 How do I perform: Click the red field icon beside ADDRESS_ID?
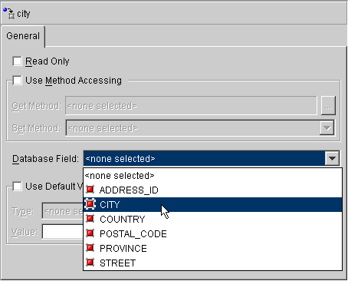tap(90, 190)
